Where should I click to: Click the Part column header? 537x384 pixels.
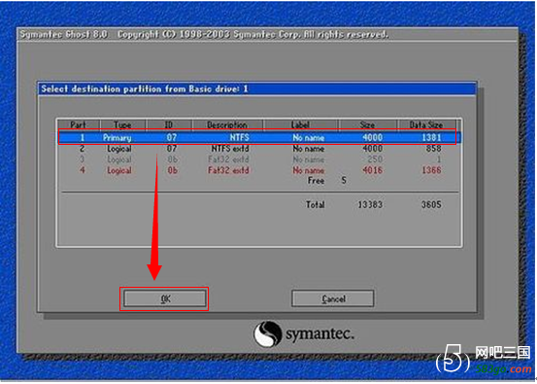(x=79, y=124)
